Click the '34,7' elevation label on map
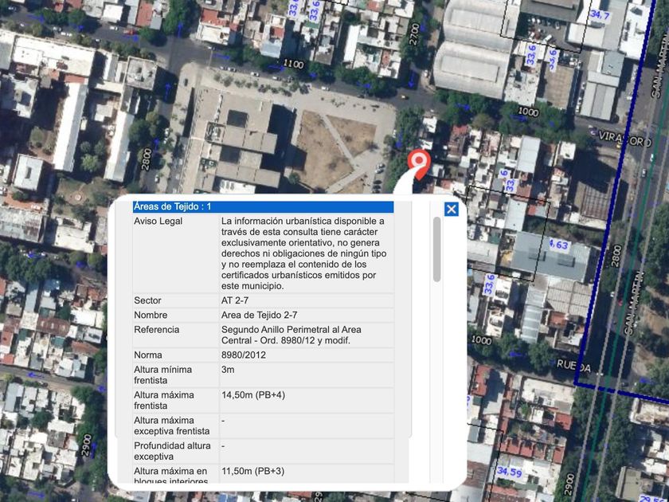The image size is (669, 502). (600, 15)
